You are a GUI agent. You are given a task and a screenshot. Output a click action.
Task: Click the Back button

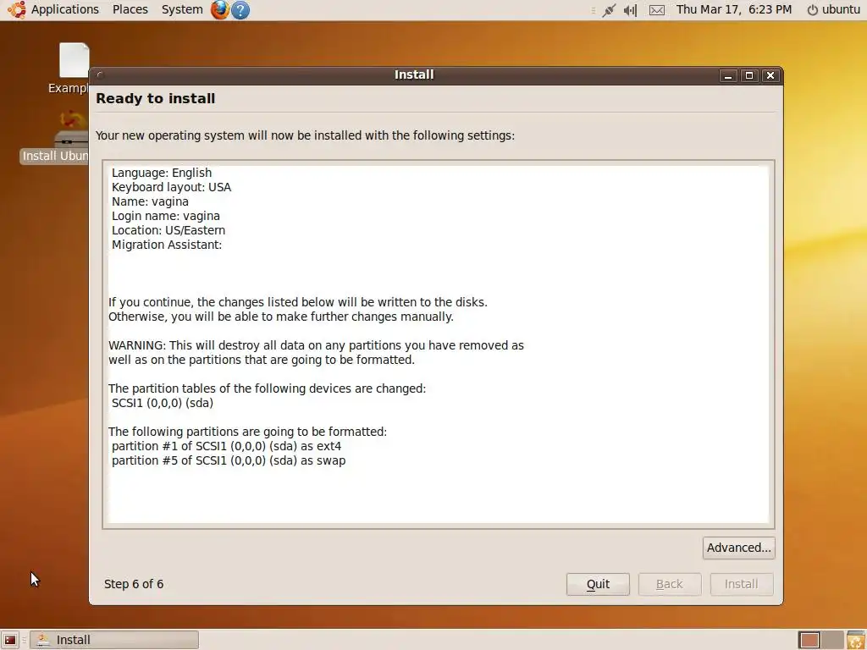pos(670,584)
